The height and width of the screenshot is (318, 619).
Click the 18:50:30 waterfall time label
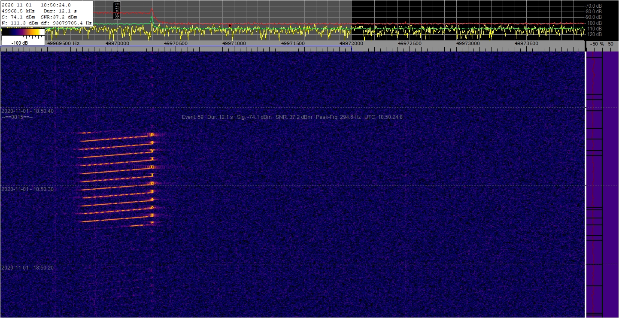click(x=28, y=189)
